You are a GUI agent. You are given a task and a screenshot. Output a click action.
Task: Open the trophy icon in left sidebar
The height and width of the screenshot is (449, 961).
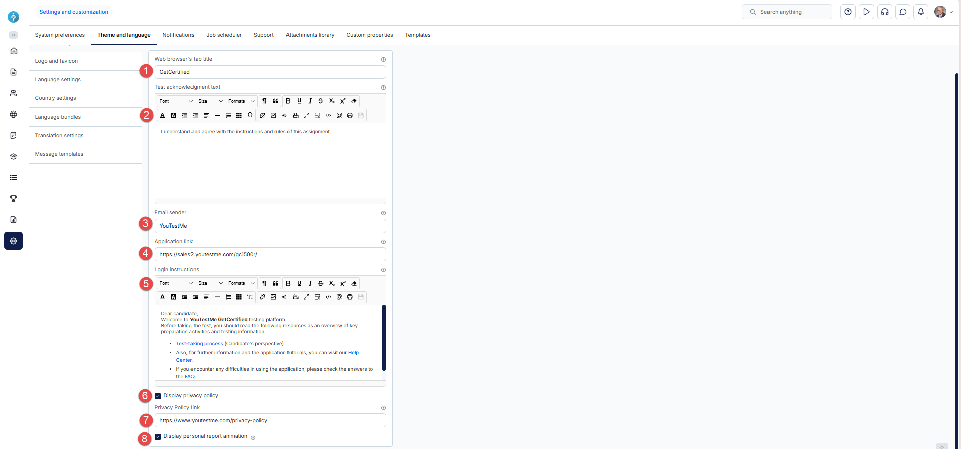pyautogui.click(x=14, y=199)
